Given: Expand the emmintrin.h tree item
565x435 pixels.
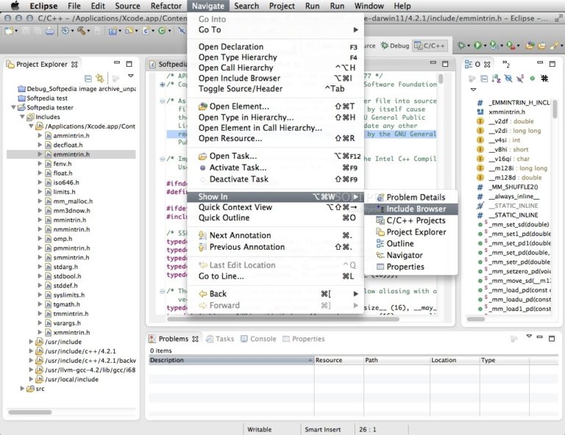Looking at the screenshot, I should click(40, 154).
